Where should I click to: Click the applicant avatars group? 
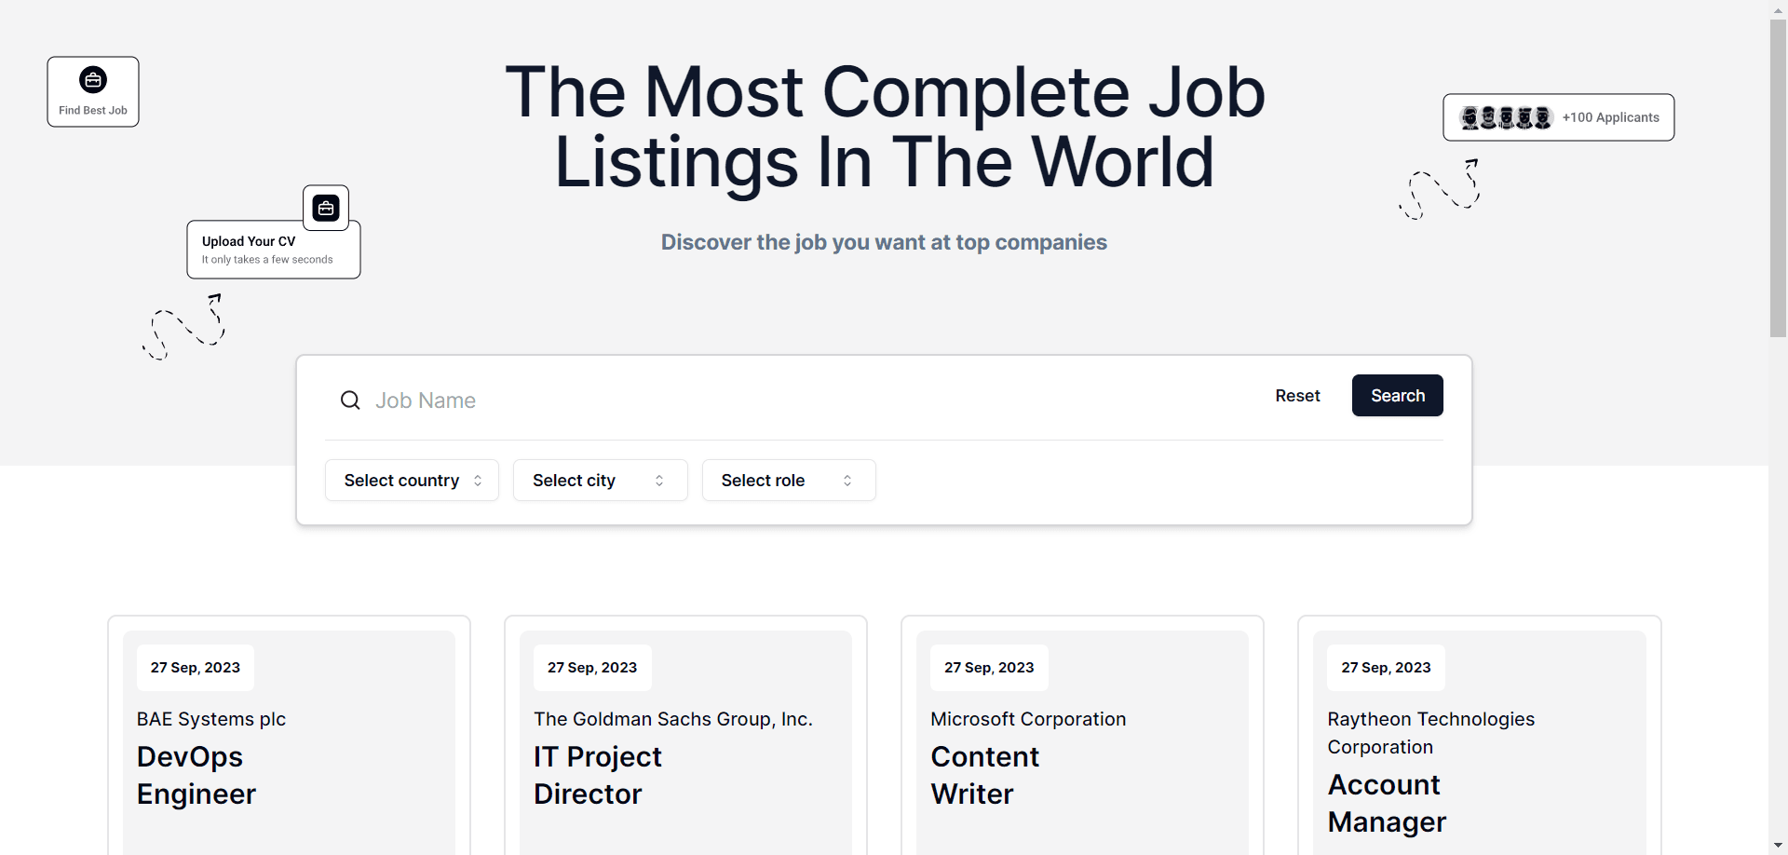pos(1505,117)
